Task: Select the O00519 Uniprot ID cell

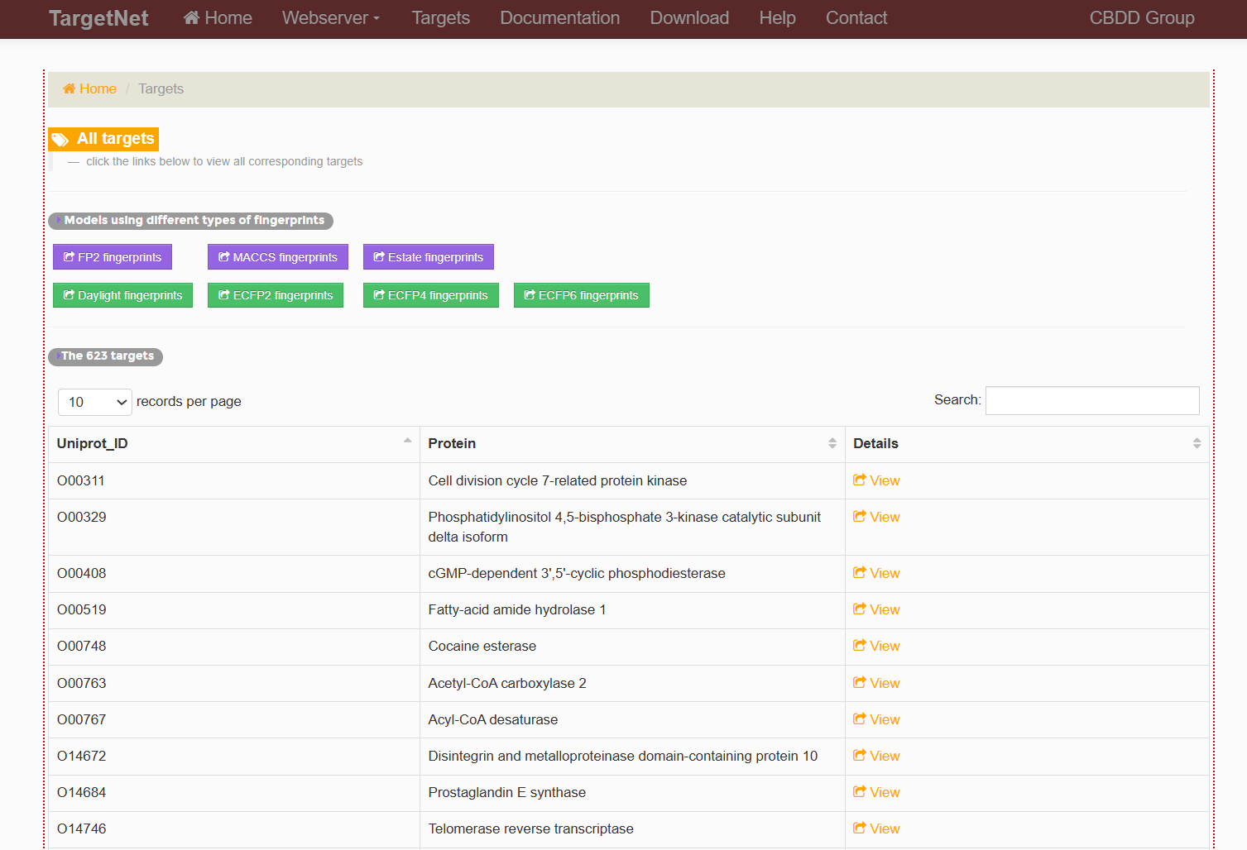Action: click(234, 610)
